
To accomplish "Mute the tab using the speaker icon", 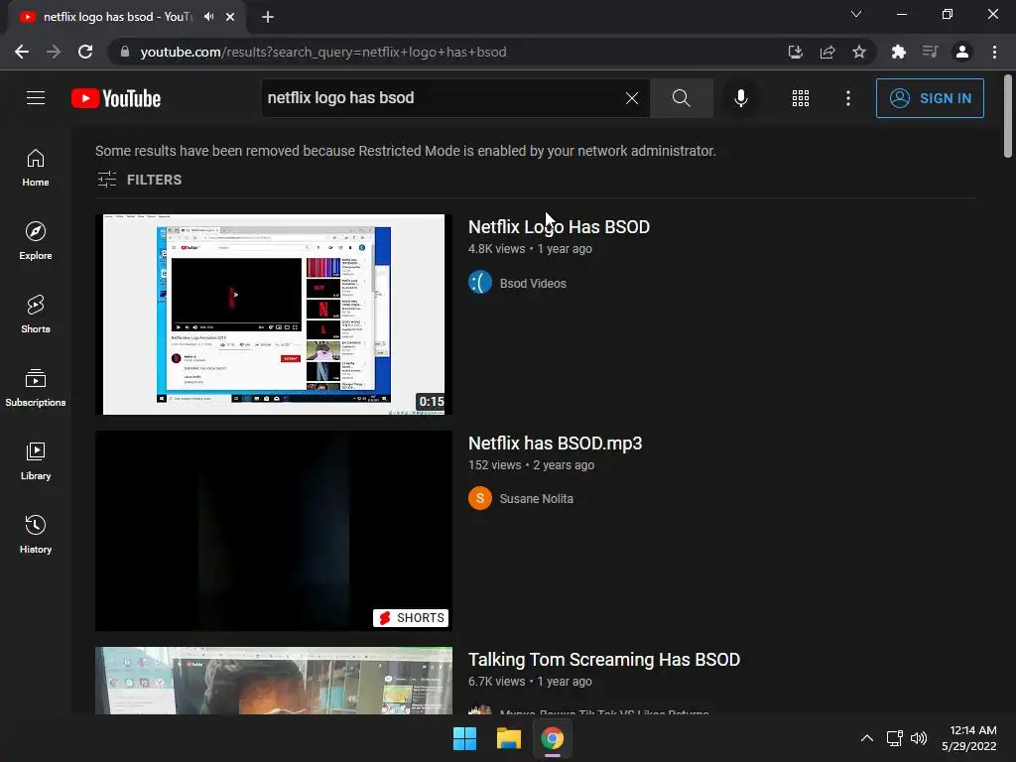I will click(208, 16).
